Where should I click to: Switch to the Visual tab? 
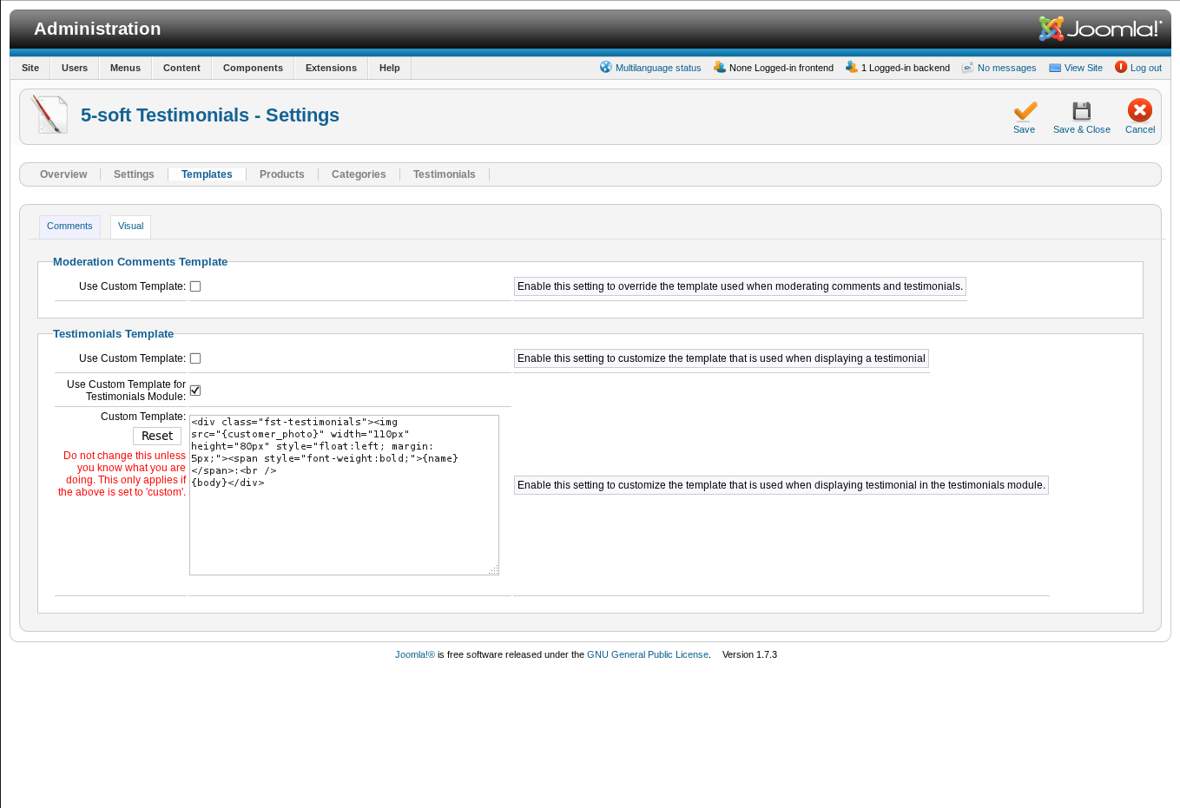(x=130, y=227)
